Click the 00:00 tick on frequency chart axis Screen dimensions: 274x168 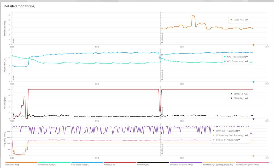pos(12,158)
